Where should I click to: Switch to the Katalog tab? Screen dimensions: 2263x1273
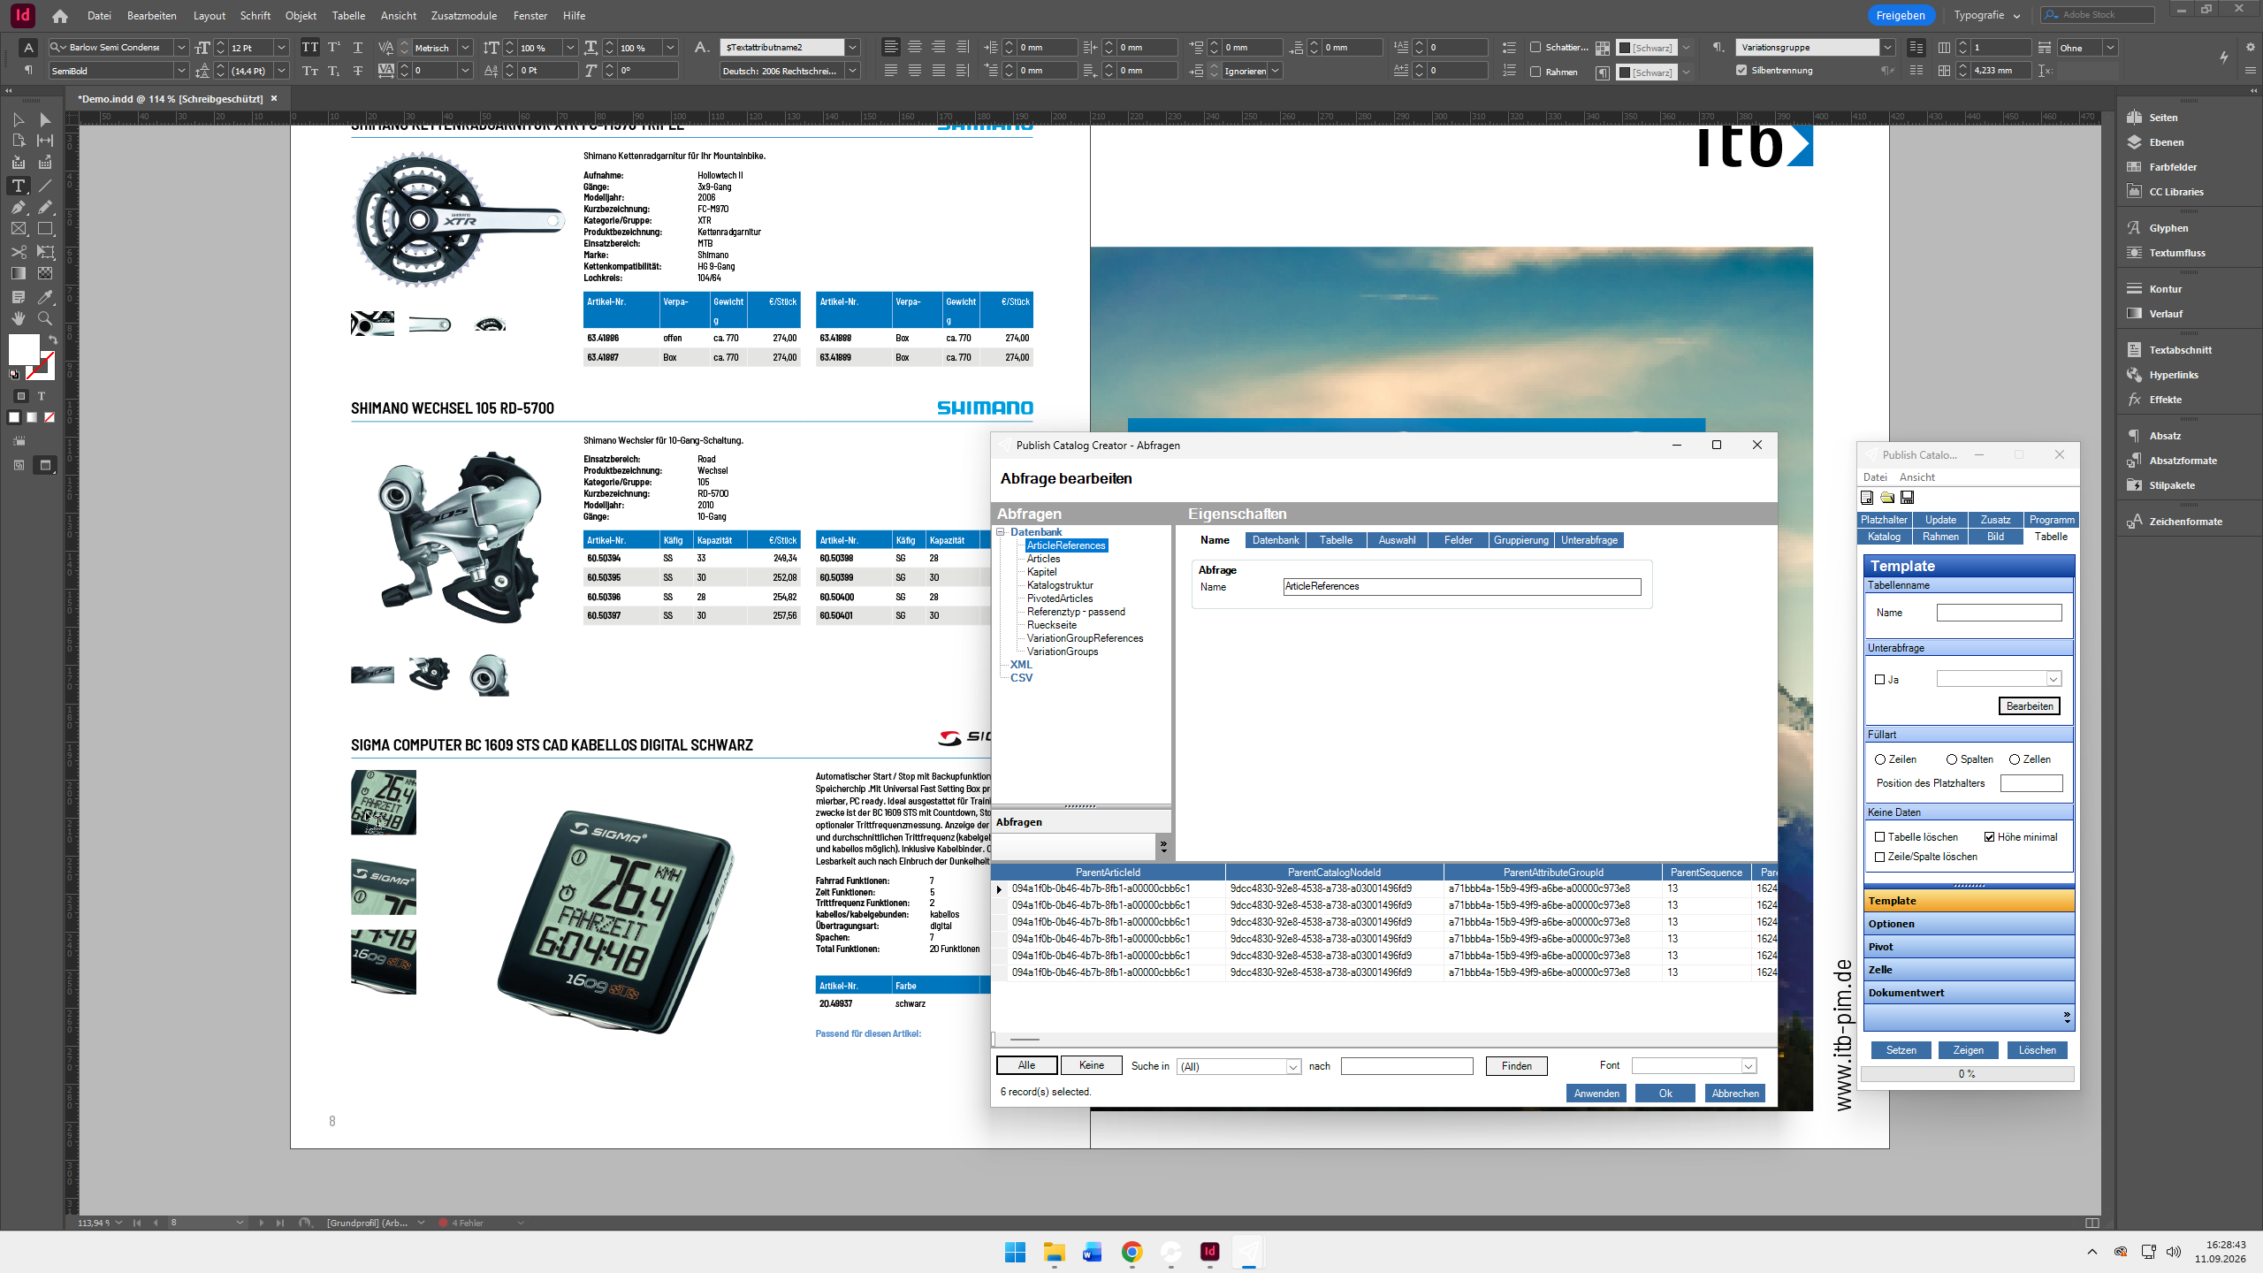(1884, 537)
